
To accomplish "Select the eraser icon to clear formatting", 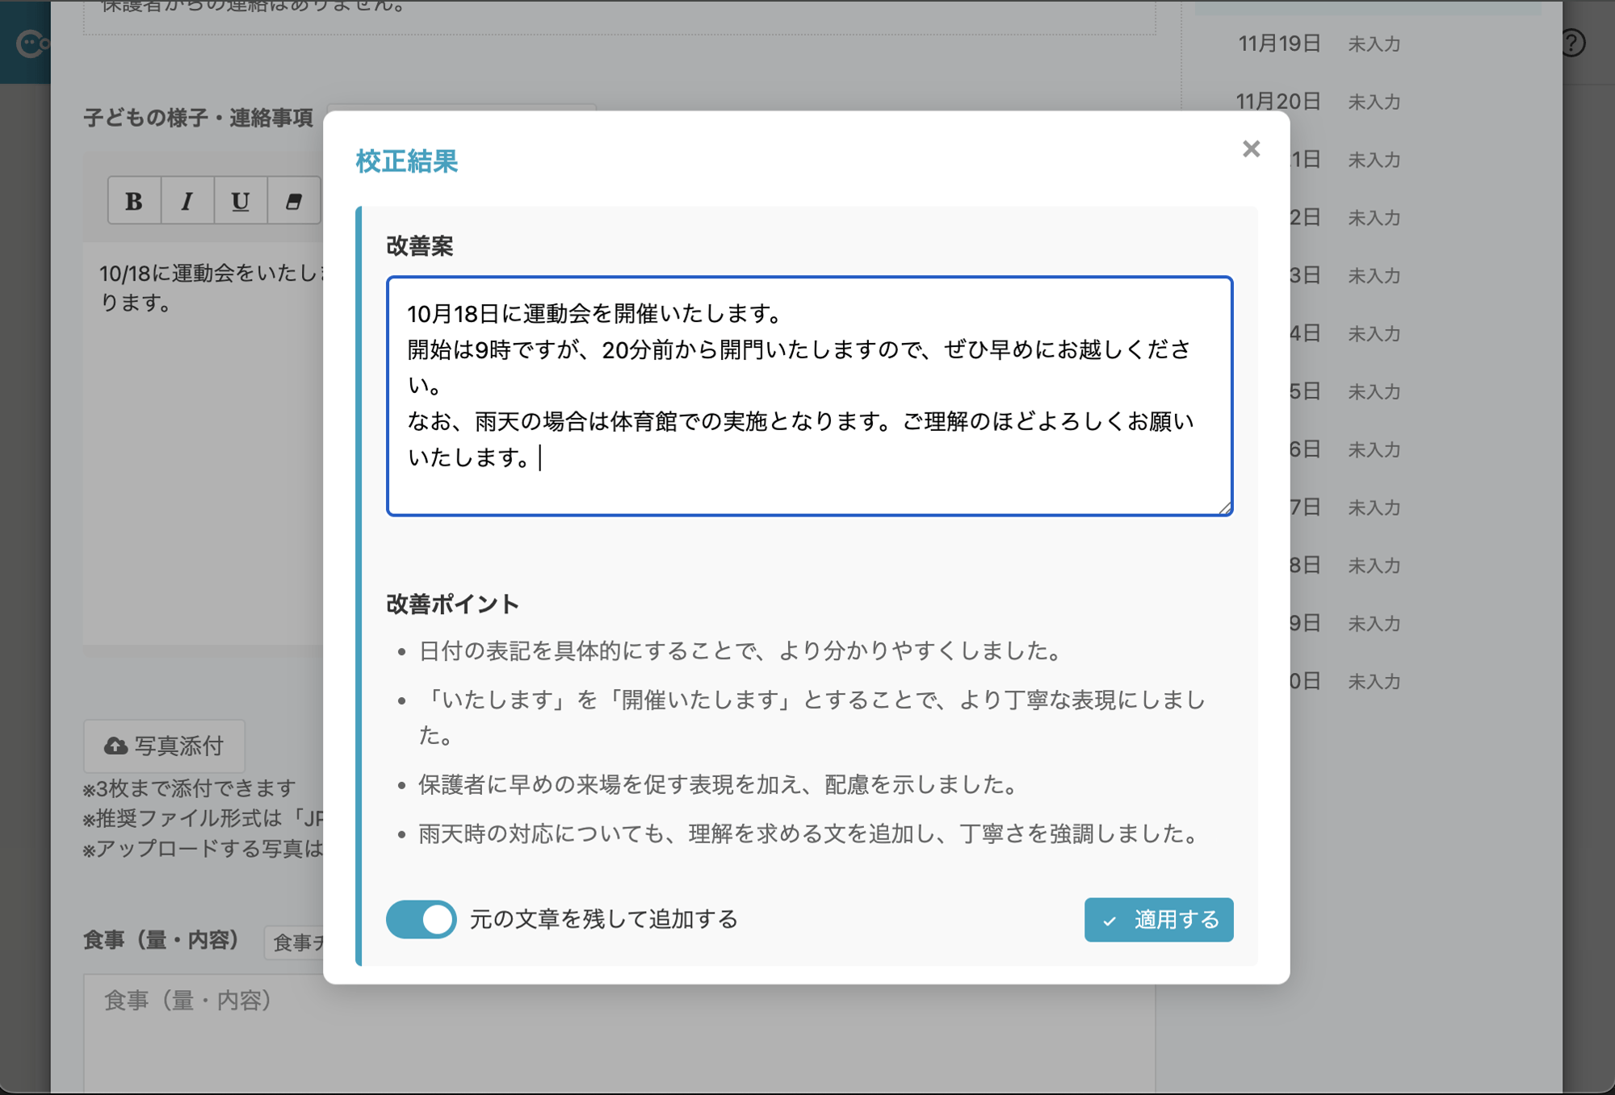I will coord(292,201).
